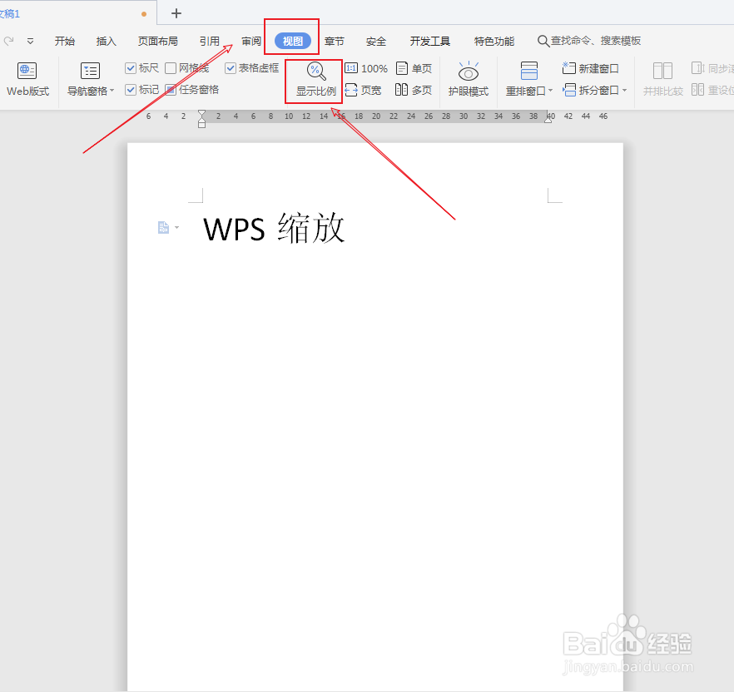Open the 页面布局 Page Layout tab
Image resolution: width=734 pixels, height=692 pixels.
click(158, 42)
